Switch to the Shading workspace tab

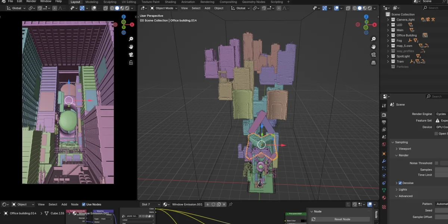pos(170,2)
